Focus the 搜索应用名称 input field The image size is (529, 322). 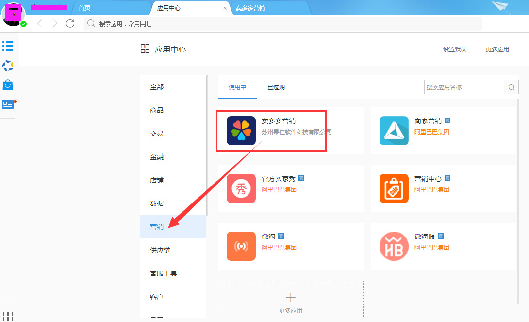click(x=464, y=87)
